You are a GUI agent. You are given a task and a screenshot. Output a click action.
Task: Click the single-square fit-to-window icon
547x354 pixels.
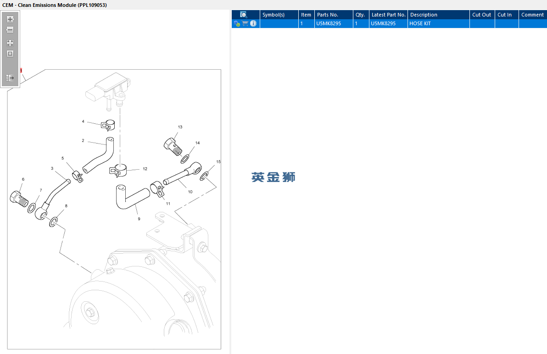click(10, 54)
